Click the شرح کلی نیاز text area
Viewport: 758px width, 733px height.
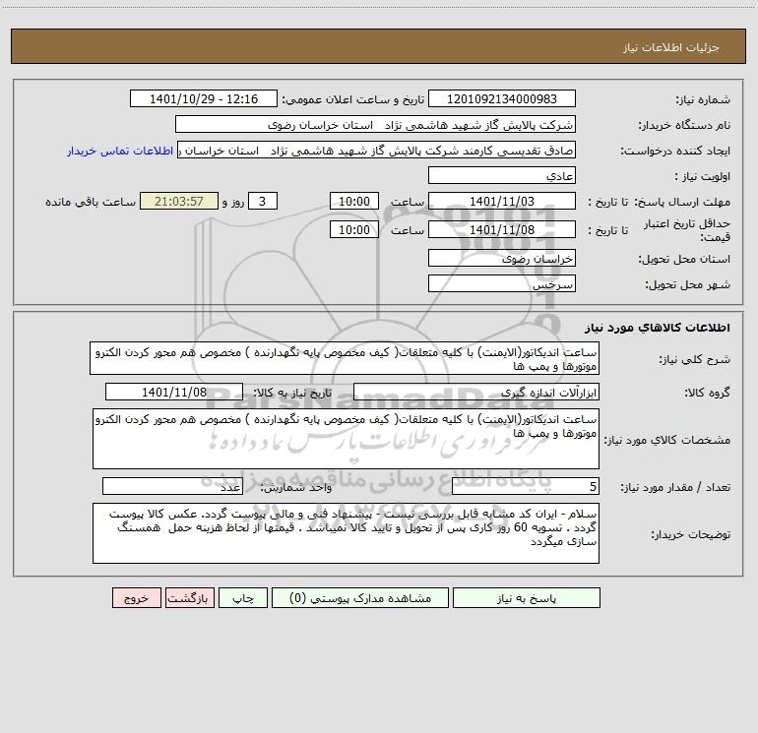coord(345,358)
